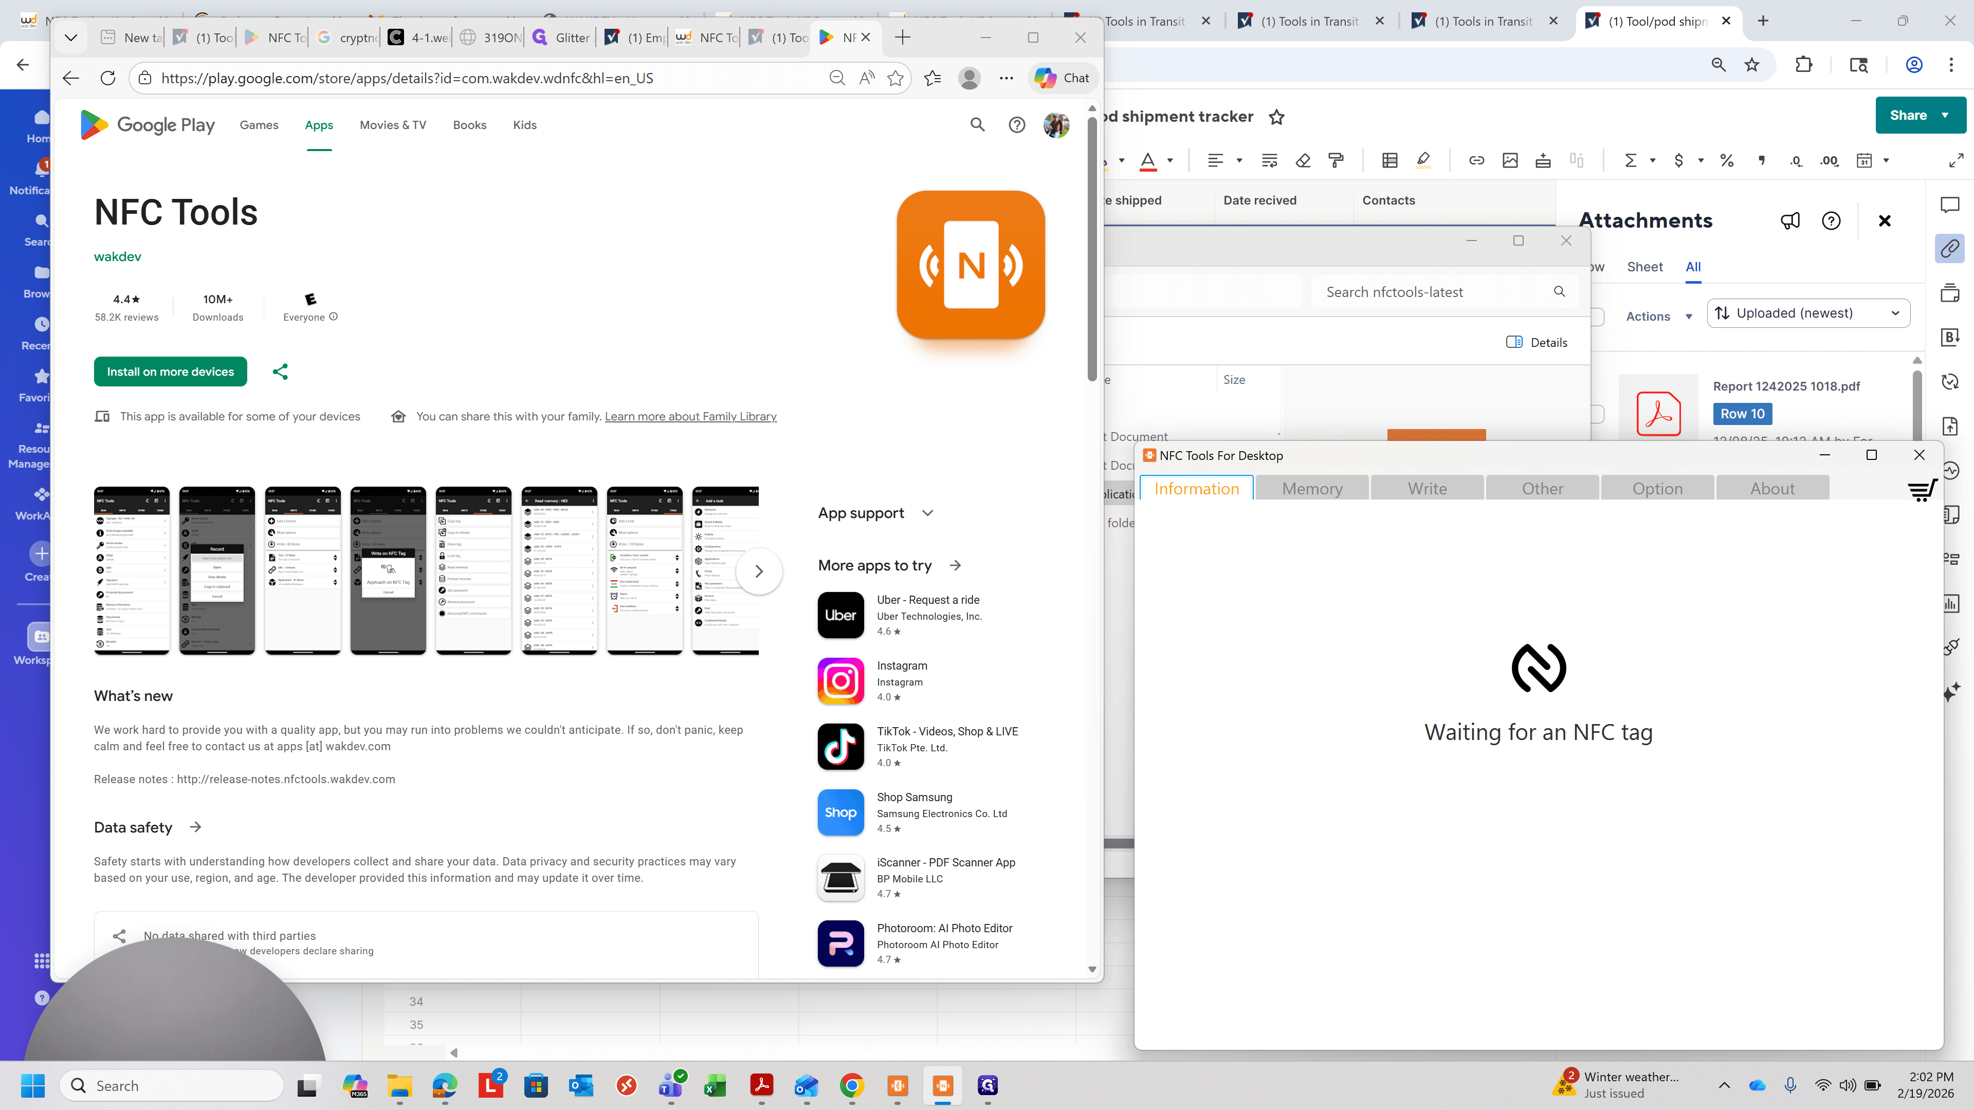
Task: Click the Search nfctools-latest field
Action: (1445, 292)
